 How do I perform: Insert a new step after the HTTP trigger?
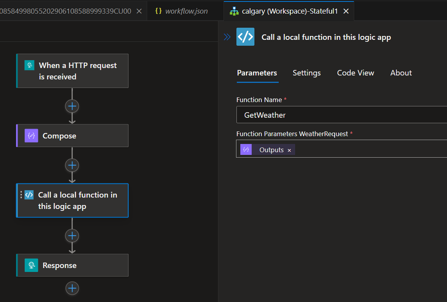click(72, 106)
